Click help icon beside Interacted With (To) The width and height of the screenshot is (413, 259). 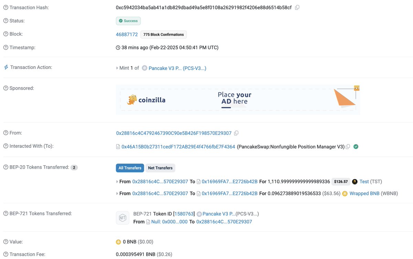tap(6, 146)
